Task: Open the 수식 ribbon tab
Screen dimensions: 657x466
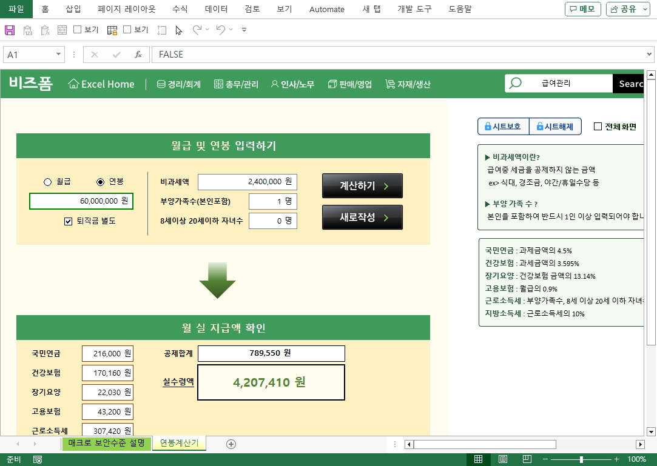Action: (180, 9)
